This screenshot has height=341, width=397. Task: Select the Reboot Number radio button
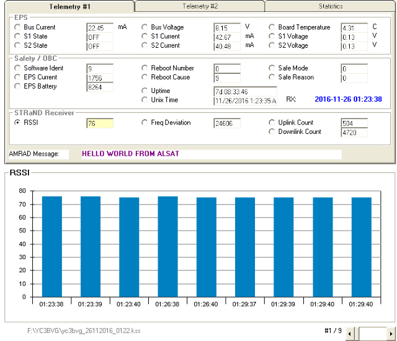click(145, 68)
